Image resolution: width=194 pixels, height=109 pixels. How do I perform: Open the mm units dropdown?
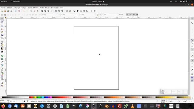click(x=121, y=15)
